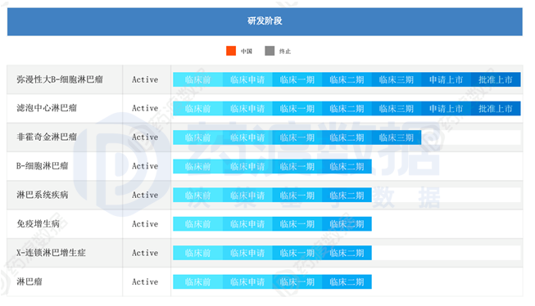The height and width of the screenshot is (306, 535).
Task: Select 申请上市 stage in 弥漫性大B-细胞淋巴瘤 row
Action: coord(446,79)
